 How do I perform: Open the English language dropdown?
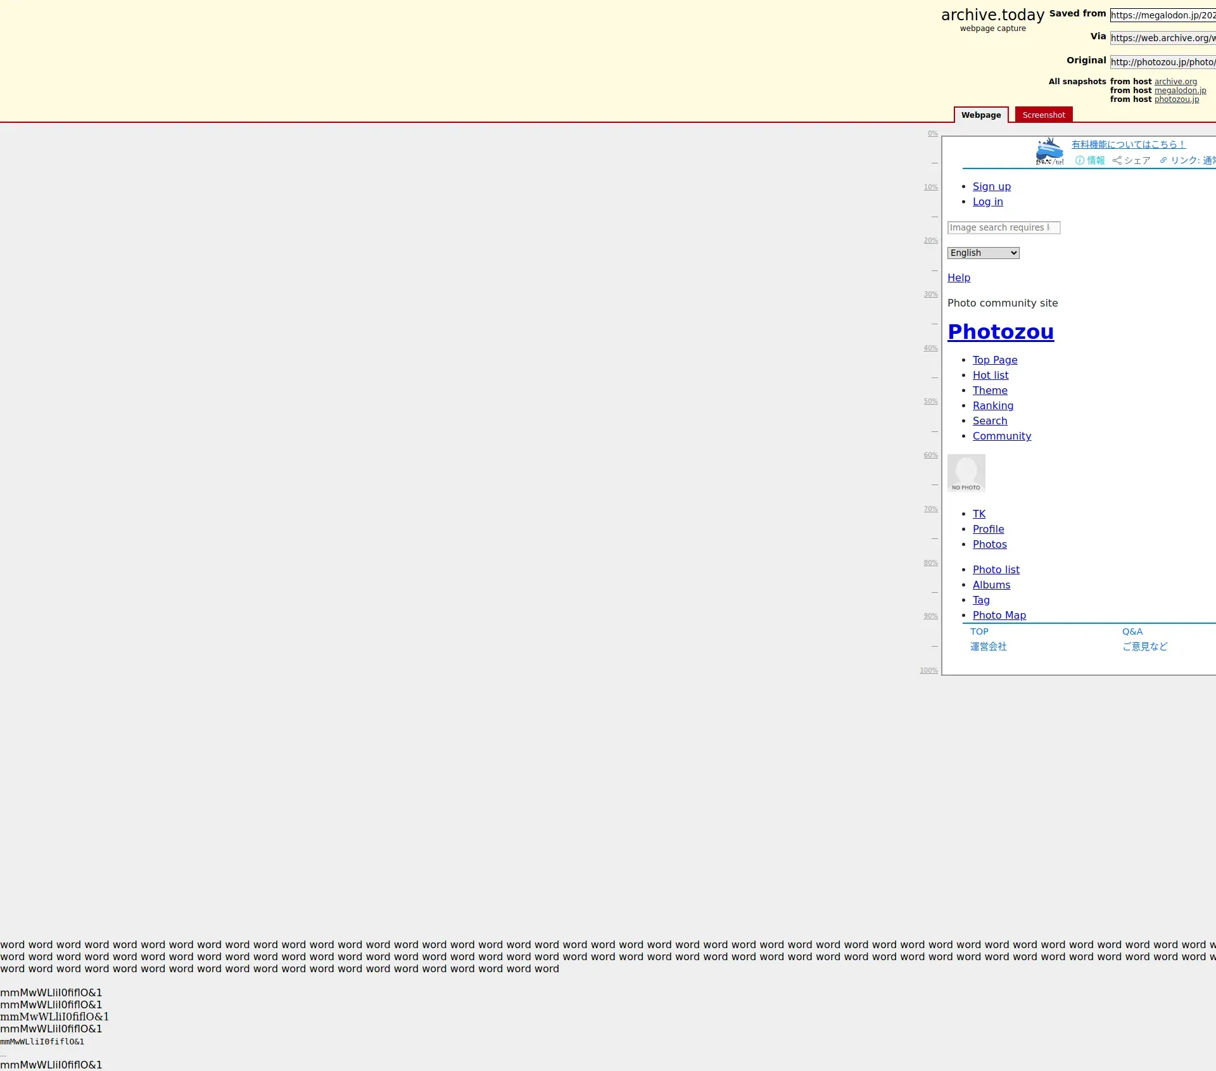pyautogui.click(x=983, y=253)
